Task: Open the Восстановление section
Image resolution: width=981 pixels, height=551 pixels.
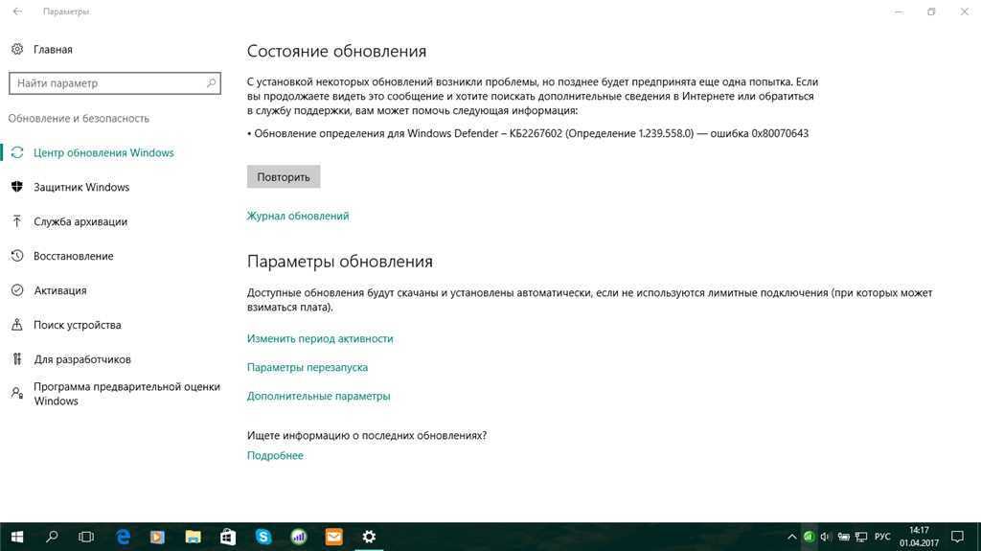Action: 73,256
